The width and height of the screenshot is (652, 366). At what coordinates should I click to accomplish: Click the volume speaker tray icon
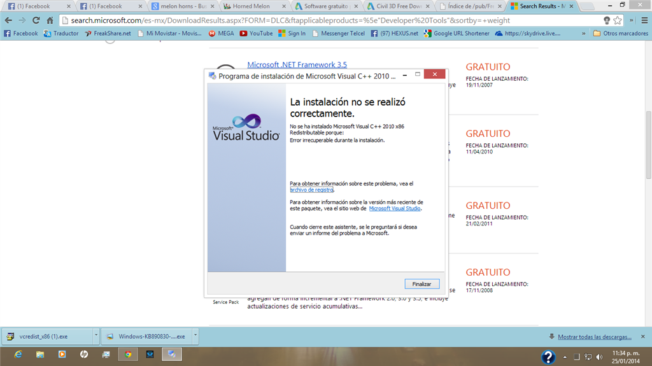tap(599, 357)
